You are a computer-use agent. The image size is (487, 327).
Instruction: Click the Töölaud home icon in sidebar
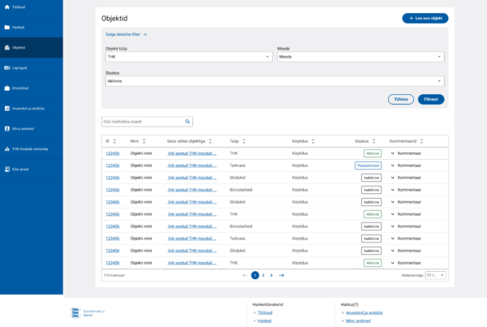click(x=7, y=6)
